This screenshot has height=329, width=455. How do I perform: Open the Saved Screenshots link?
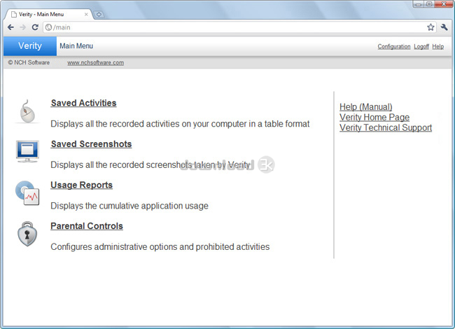coord(91,144)
